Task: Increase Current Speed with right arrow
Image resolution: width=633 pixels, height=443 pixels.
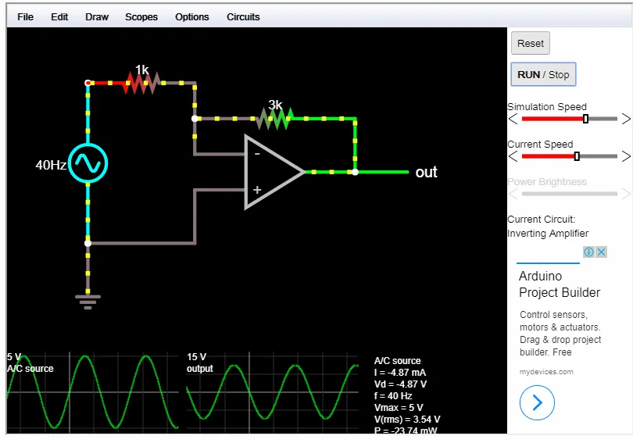Action: pos(626,156)
